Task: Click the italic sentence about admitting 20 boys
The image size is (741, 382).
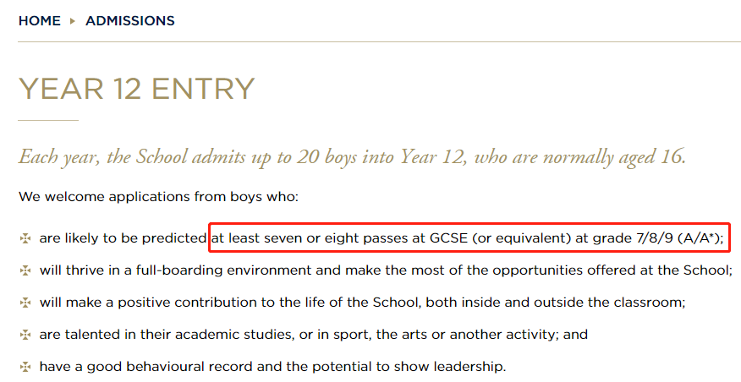Action: point(352,158)
